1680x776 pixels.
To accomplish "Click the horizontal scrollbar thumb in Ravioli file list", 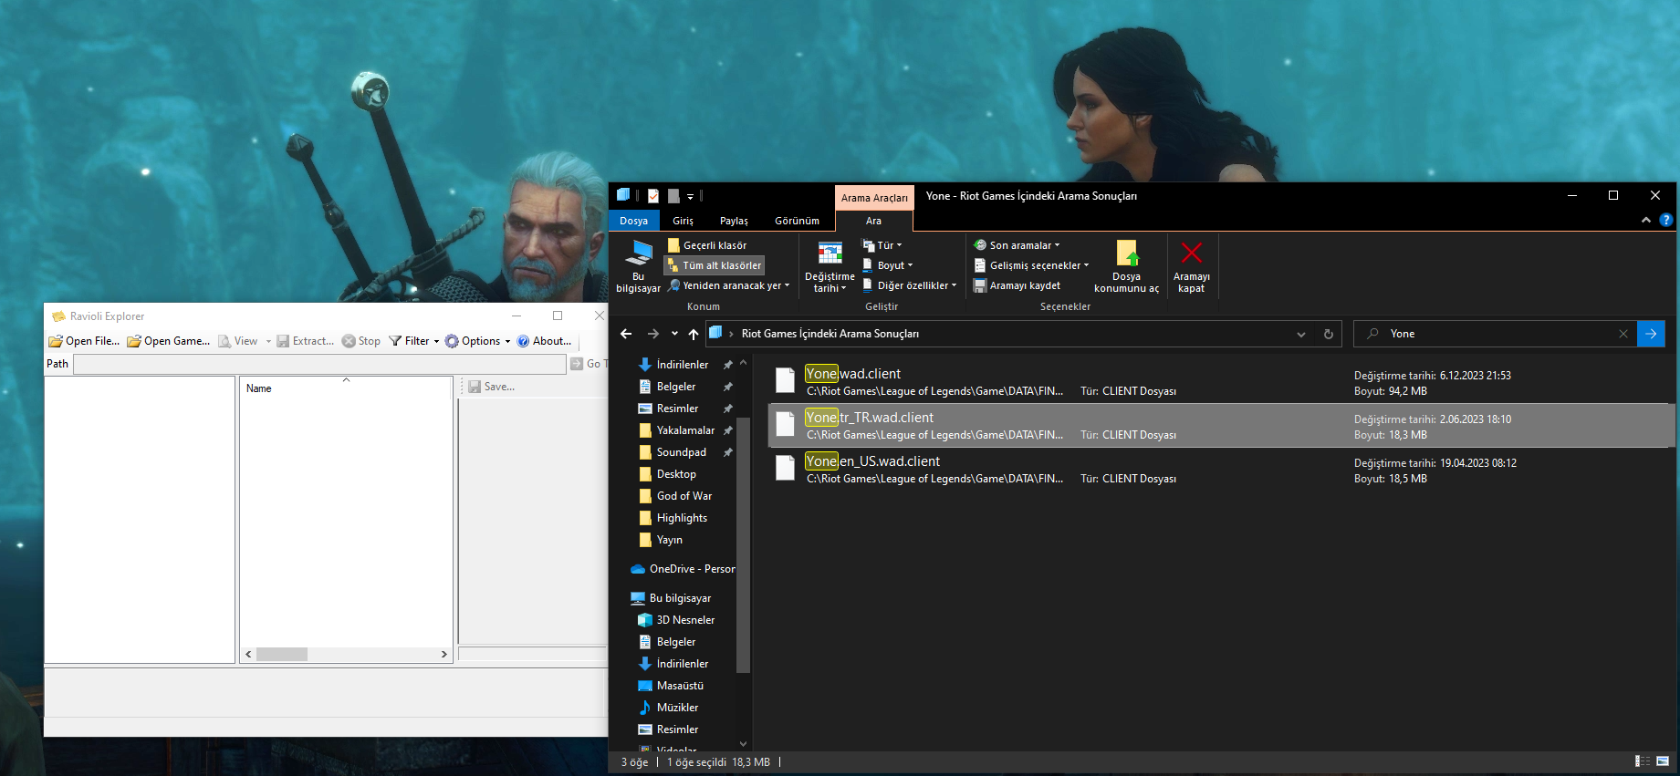I will [282, 654].
